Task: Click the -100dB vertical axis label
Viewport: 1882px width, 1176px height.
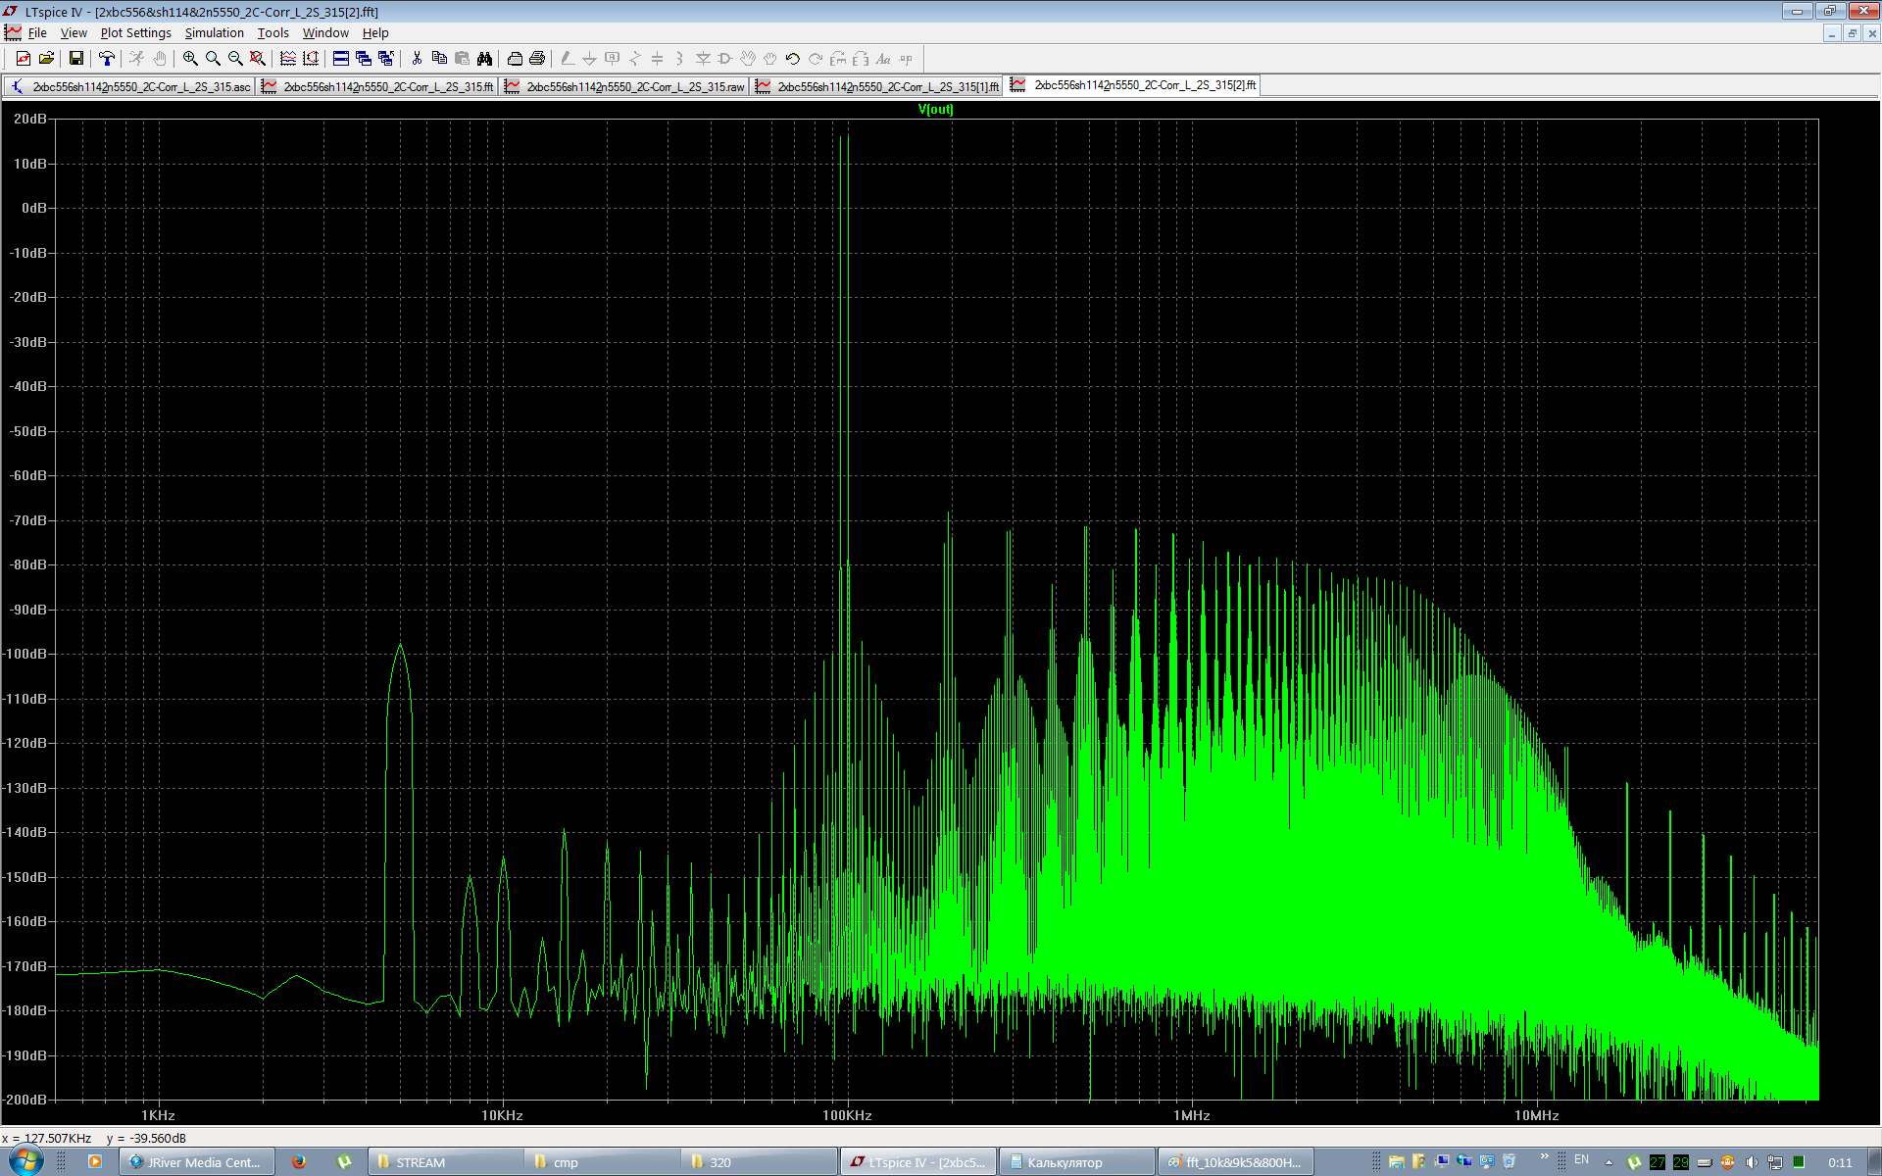Action: [25, 654]
